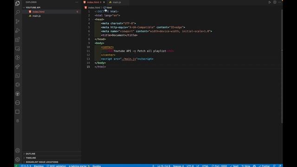The height and width of the screenshot is (167, 297).
Task: Click the index.html breadcrumb
Action: coord(94,7)
